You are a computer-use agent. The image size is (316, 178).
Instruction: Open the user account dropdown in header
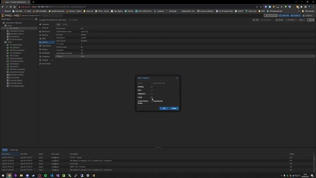(308, 15)
